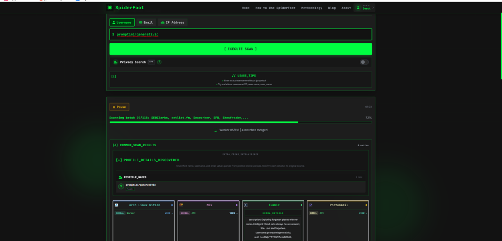Expand the Guest agent menu chevron
This screenshot has height=241, width=502.
pos(373,8)
